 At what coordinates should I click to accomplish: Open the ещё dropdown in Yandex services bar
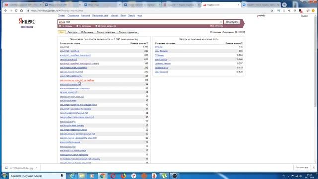140,15
